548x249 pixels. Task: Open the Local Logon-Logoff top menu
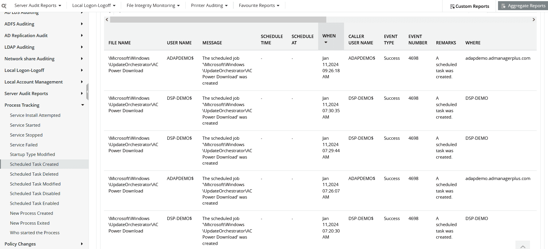pyautogui.click(x=94, y=6)
